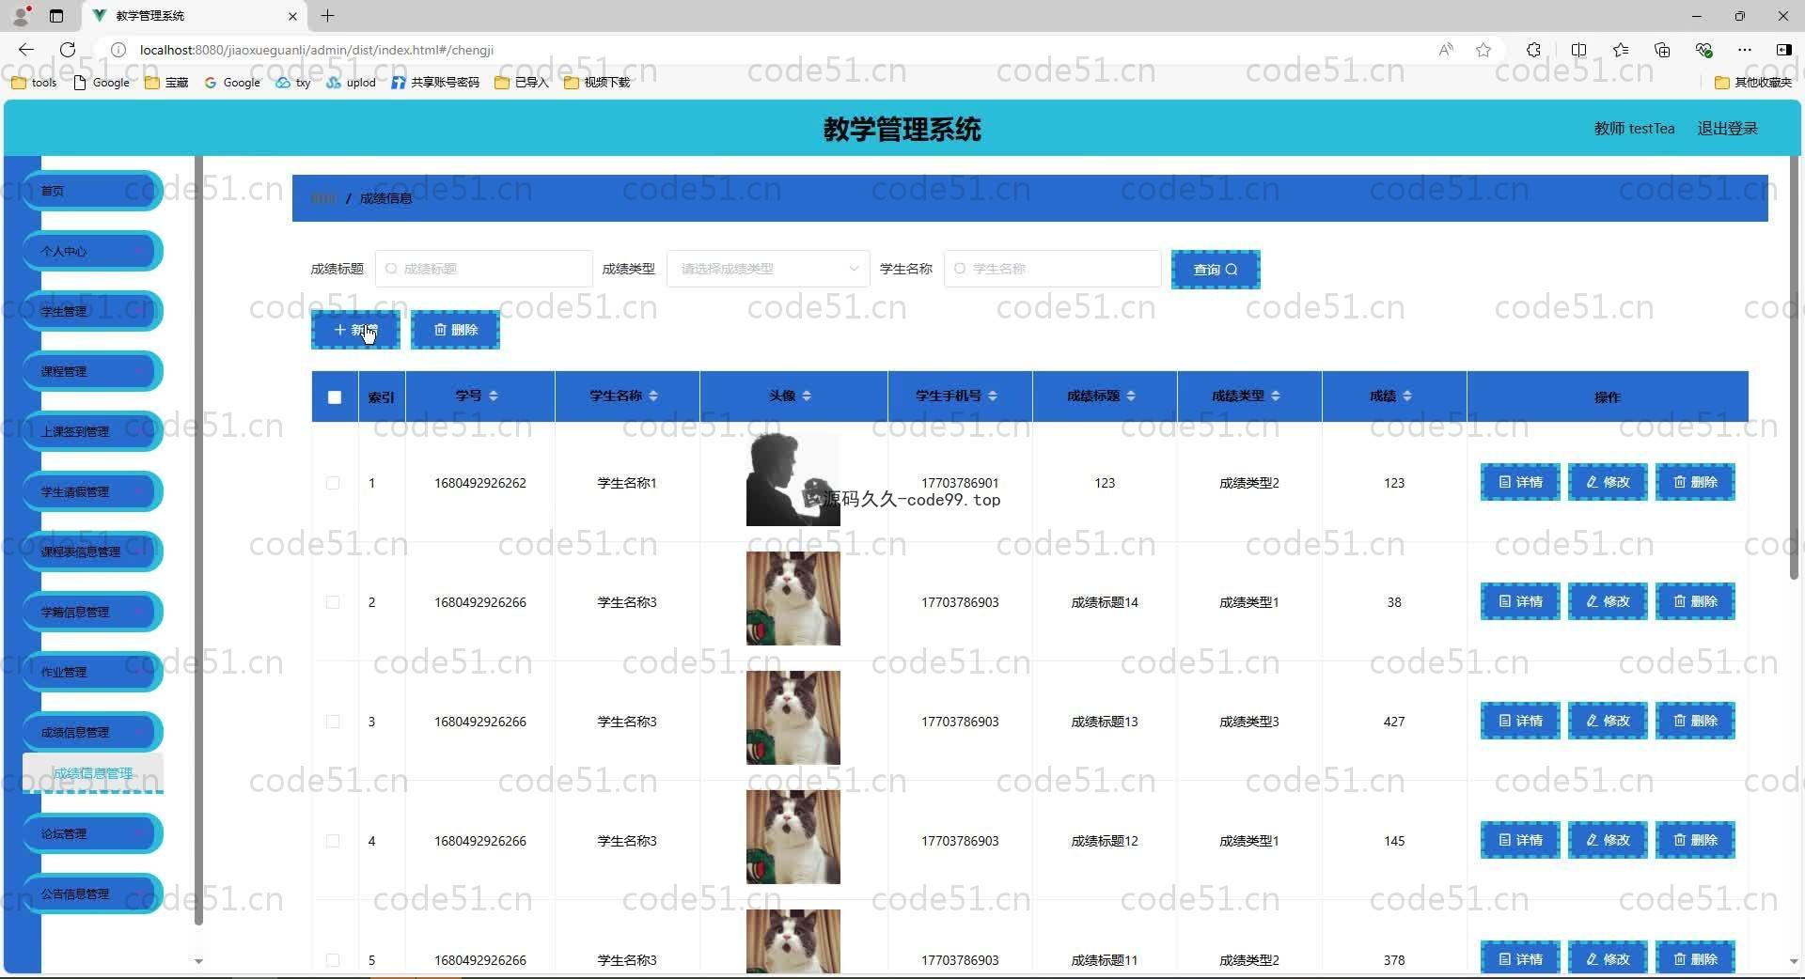Click 查询 search button
1805x979 pixels.
click(1215, 270)
